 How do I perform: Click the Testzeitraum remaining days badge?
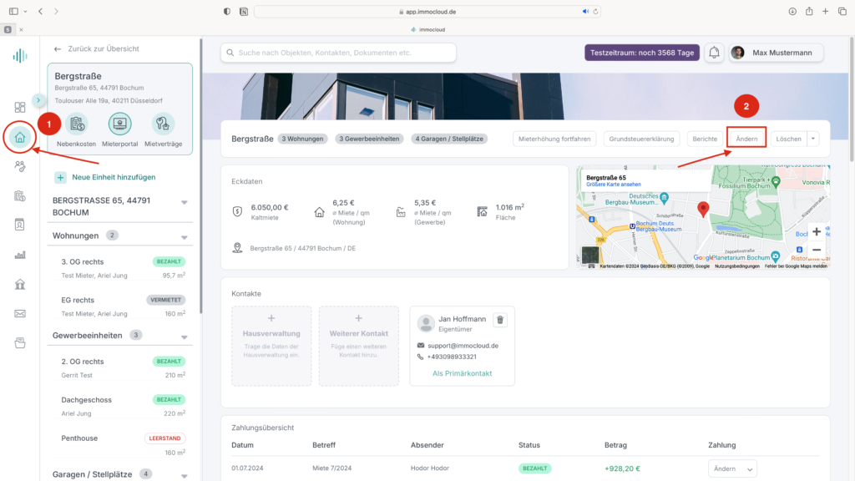point(642,53)
